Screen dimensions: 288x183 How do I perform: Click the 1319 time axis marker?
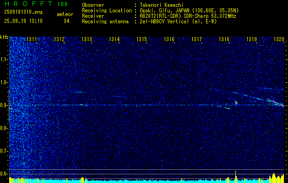point(251,39)
